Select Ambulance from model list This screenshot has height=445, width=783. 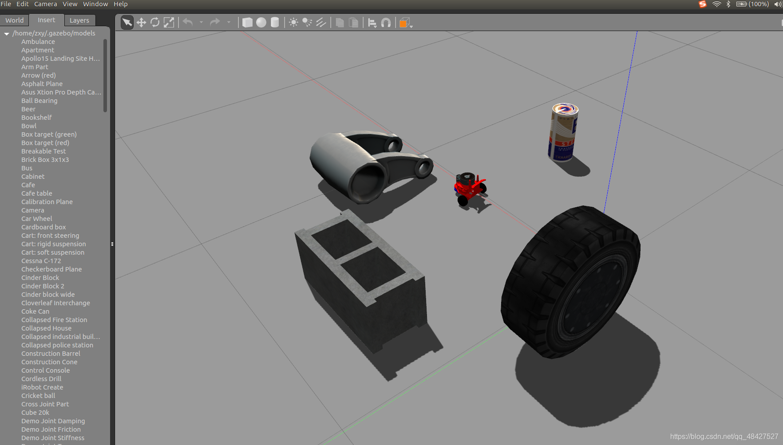pos(38,42)
